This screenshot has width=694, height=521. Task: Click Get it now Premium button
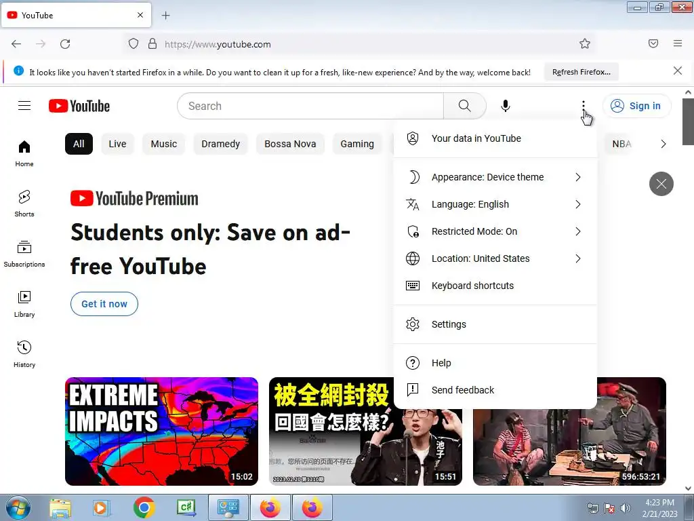coord(104,304)
